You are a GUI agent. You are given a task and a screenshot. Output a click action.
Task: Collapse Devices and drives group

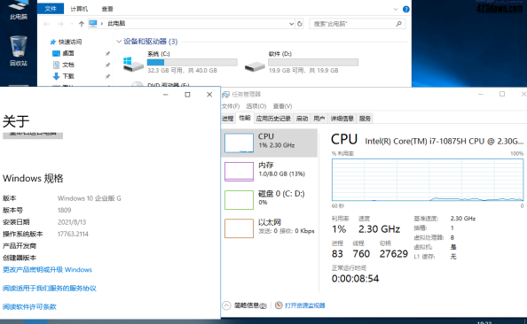pyautogui.click(x=119, y=42)
